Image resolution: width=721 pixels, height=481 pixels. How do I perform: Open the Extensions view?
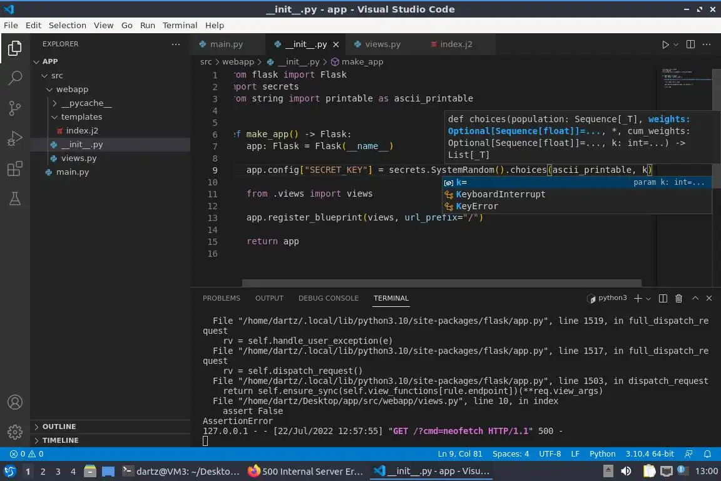tap(15, 168)
